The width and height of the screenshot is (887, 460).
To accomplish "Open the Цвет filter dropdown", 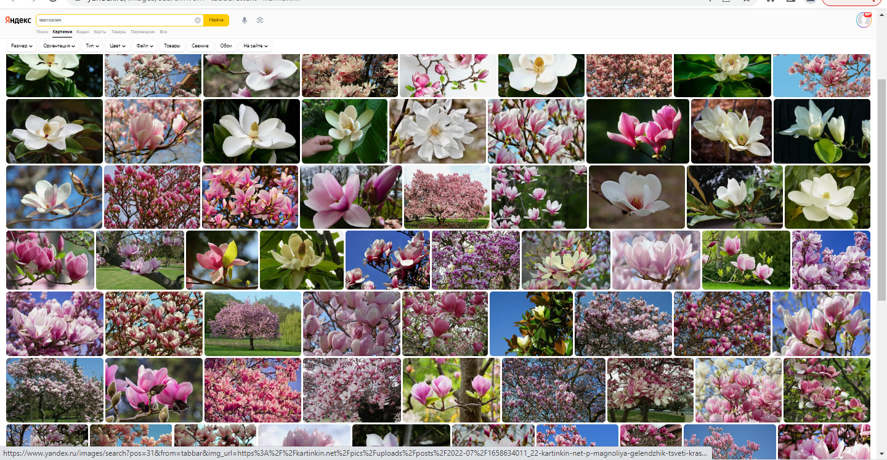I will (x=117, y=46).
